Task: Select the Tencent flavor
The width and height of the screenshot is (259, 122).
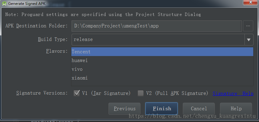Action: click(x=162, y=52)
